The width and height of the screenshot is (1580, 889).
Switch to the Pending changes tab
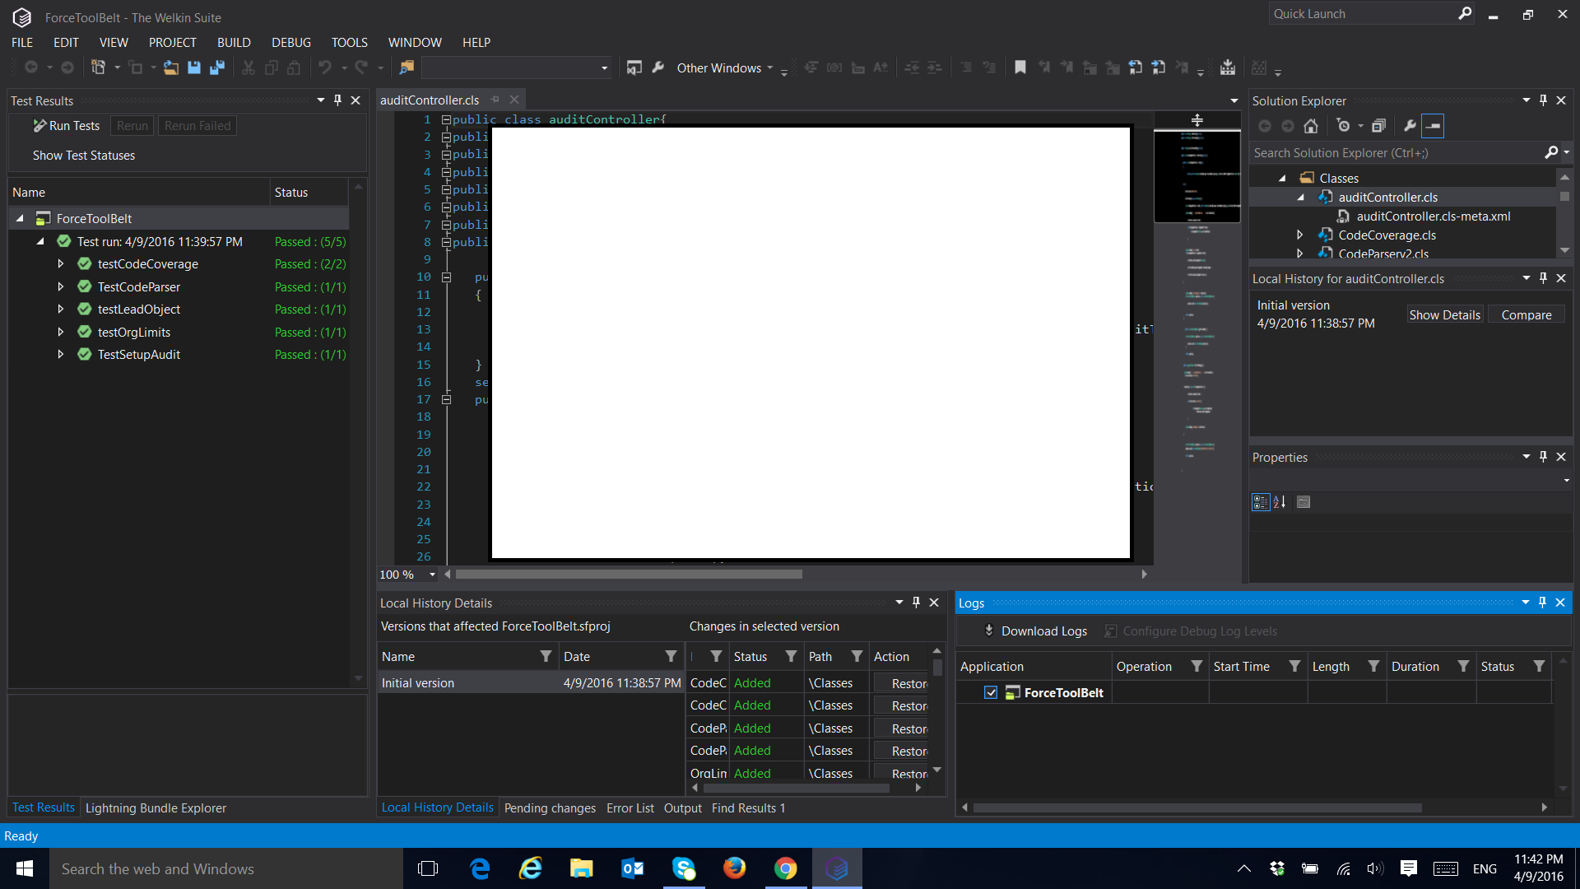click(550, 808)
